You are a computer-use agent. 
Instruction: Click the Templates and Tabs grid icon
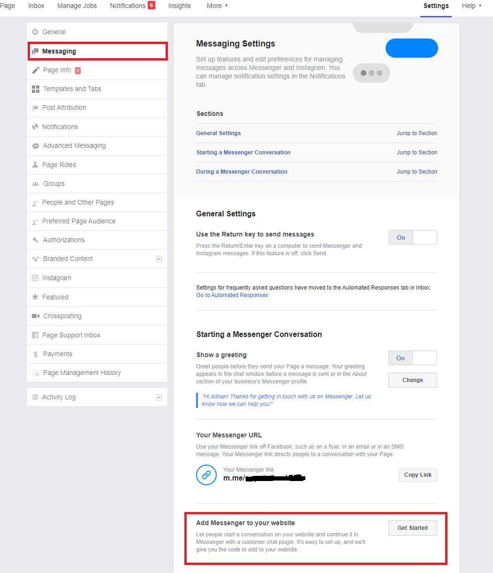tap(36, 89)
